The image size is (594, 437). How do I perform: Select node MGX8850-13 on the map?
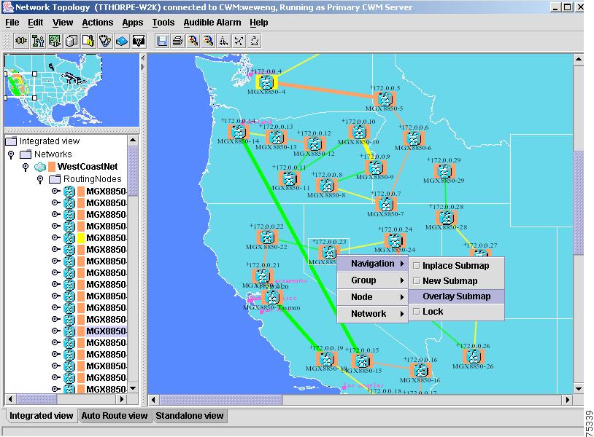(x=276, y=138)
